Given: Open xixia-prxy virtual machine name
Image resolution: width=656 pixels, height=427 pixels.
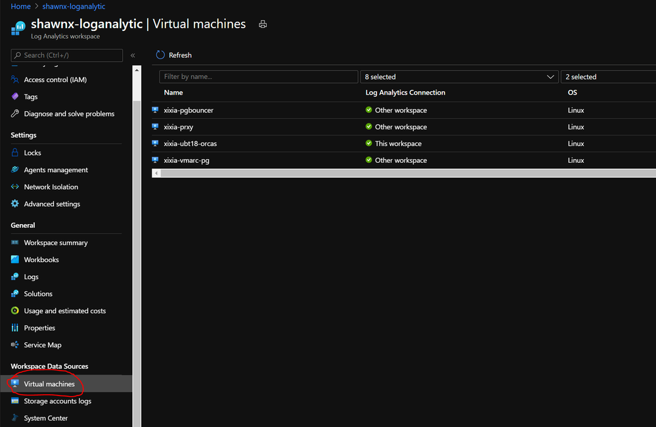Looking at the screenshot, I should [179, 127].
